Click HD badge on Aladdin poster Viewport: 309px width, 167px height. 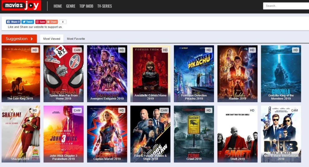252,50
